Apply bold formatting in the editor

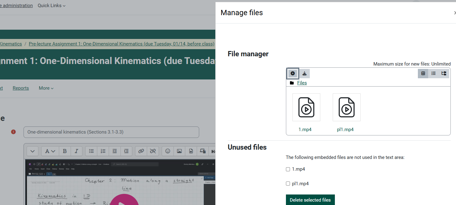[x=65, y=151]
